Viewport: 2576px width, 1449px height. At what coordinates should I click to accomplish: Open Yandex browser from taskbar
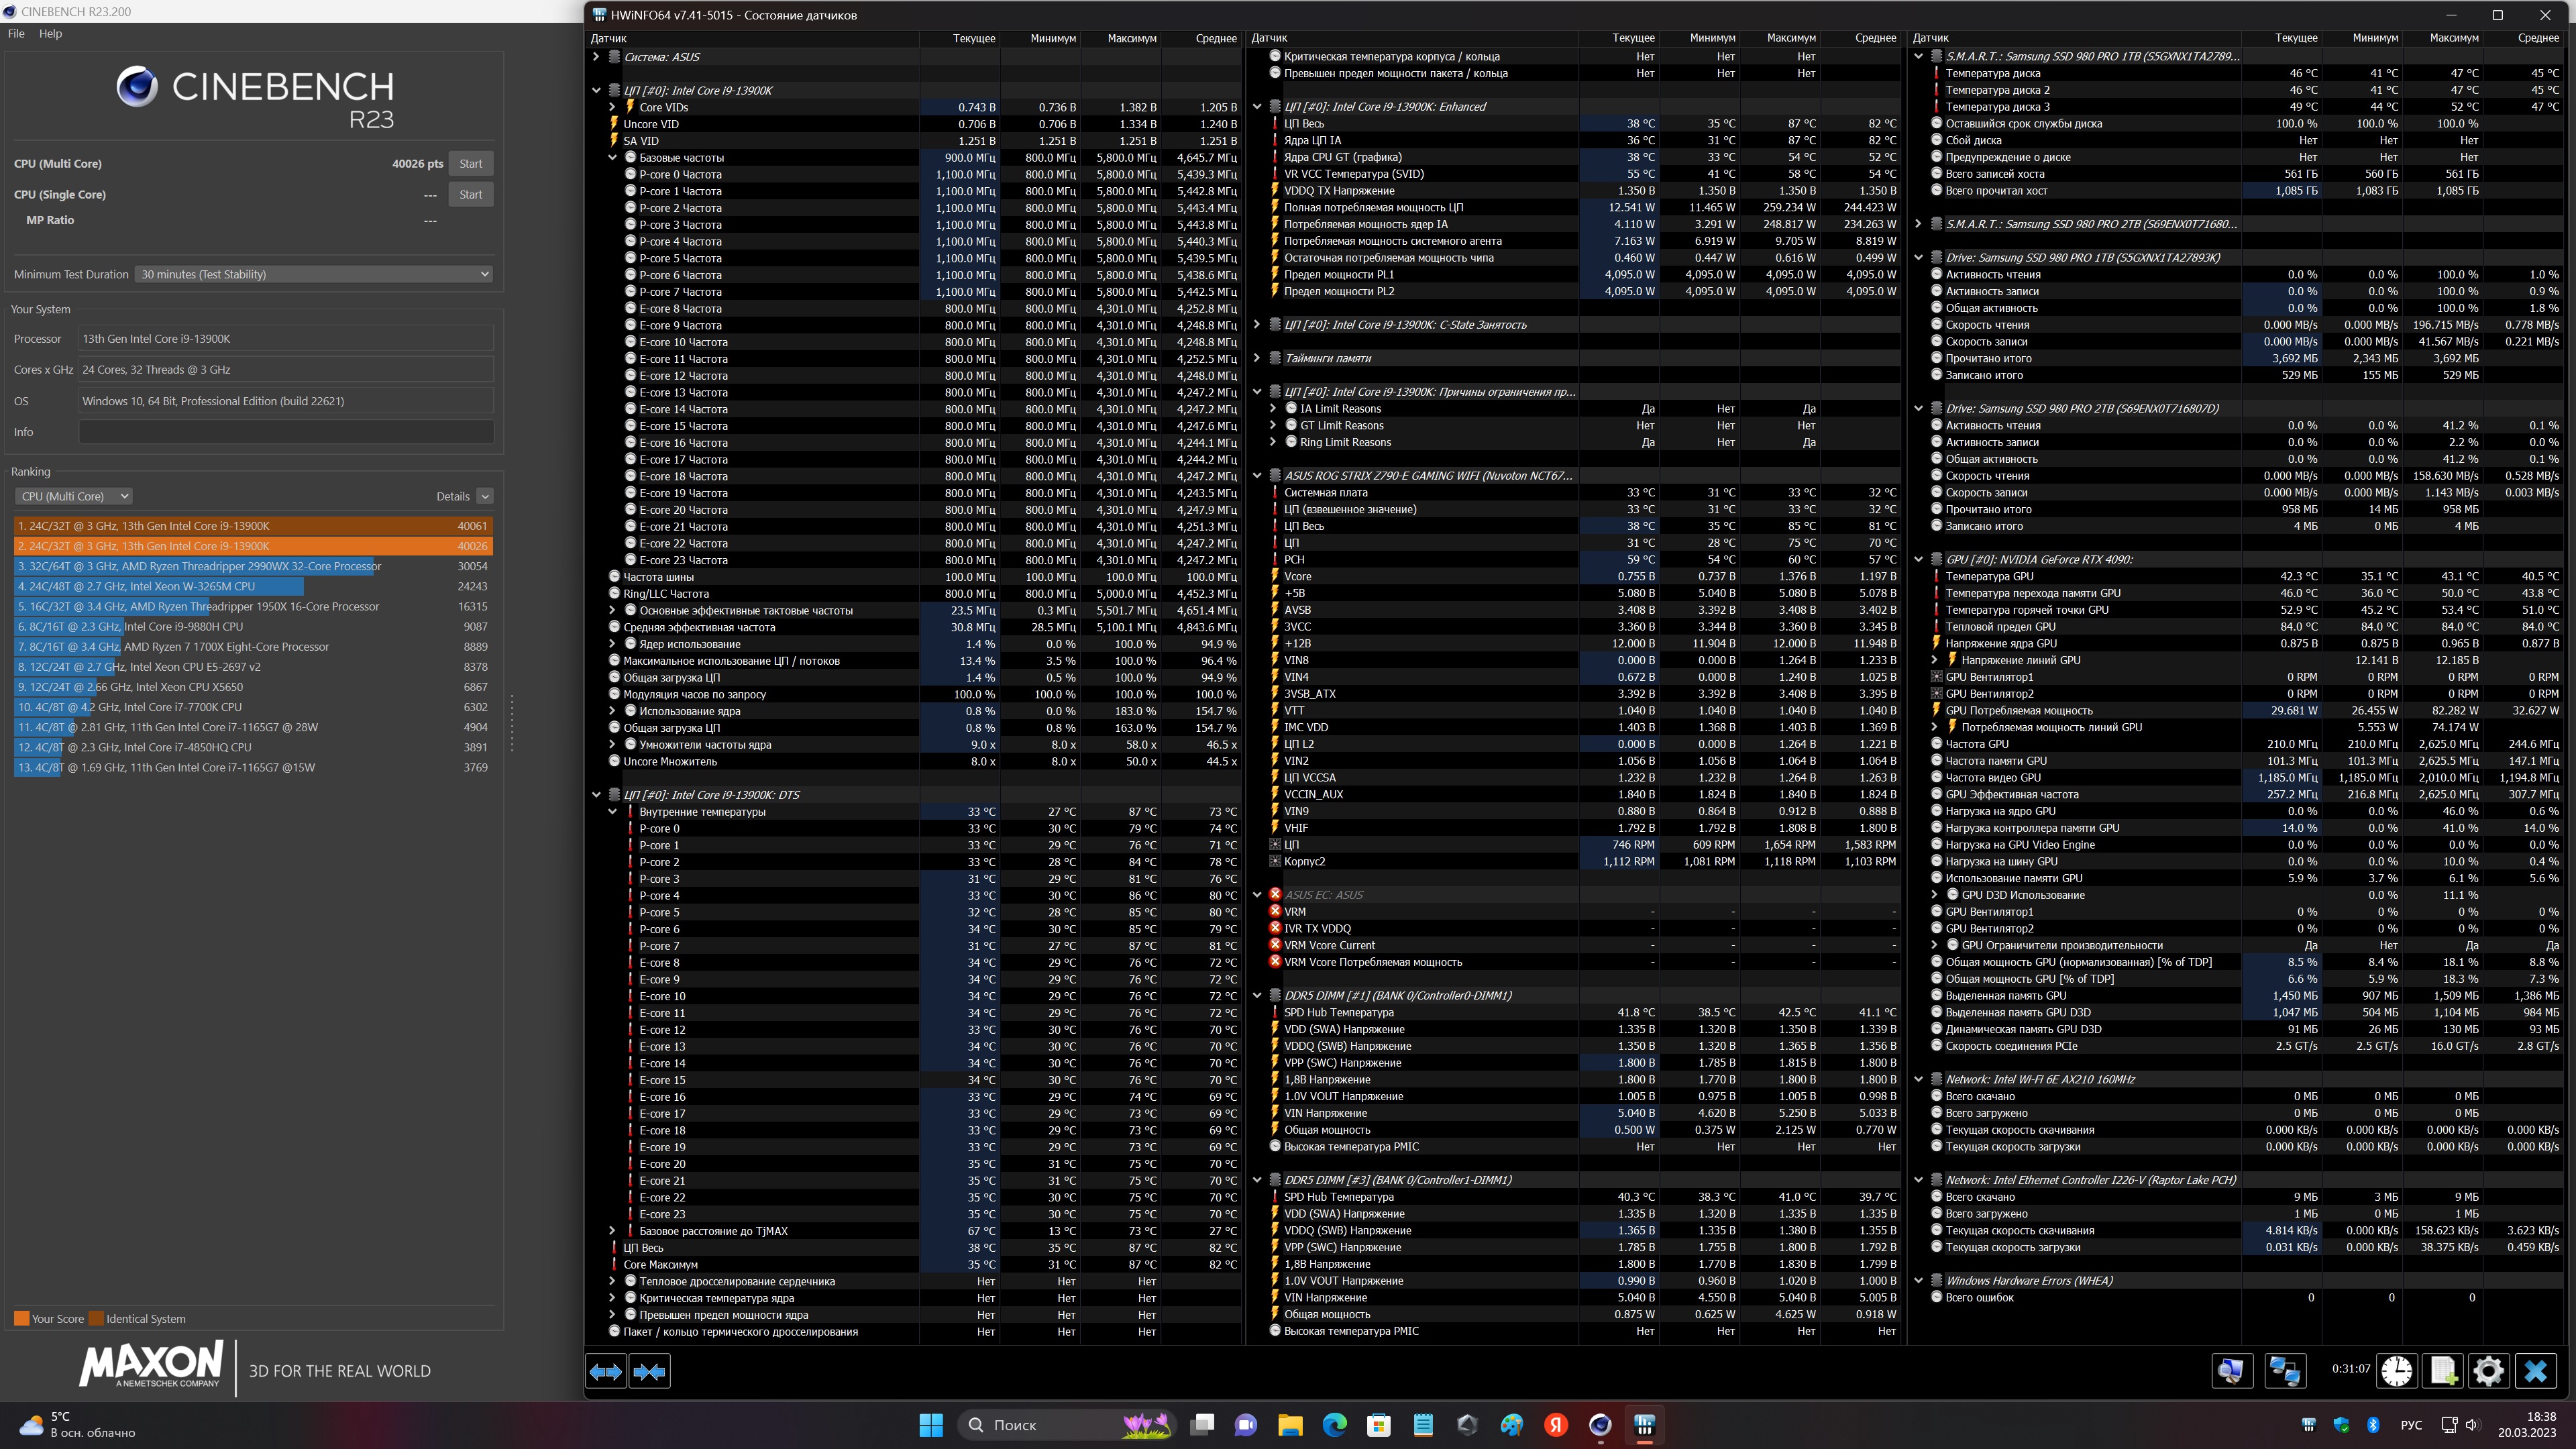pos(1556,1425)
